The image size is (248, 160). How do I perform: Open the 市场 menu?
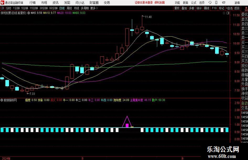coord(44,3)
